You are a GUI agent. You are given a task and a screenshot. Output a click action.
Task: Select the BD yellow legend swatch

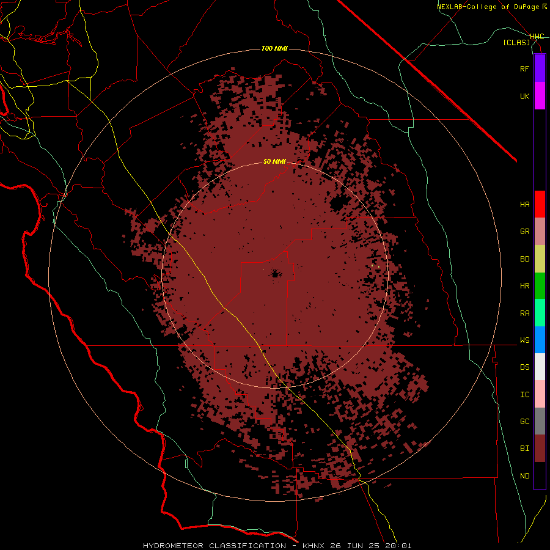coord(540,259)
